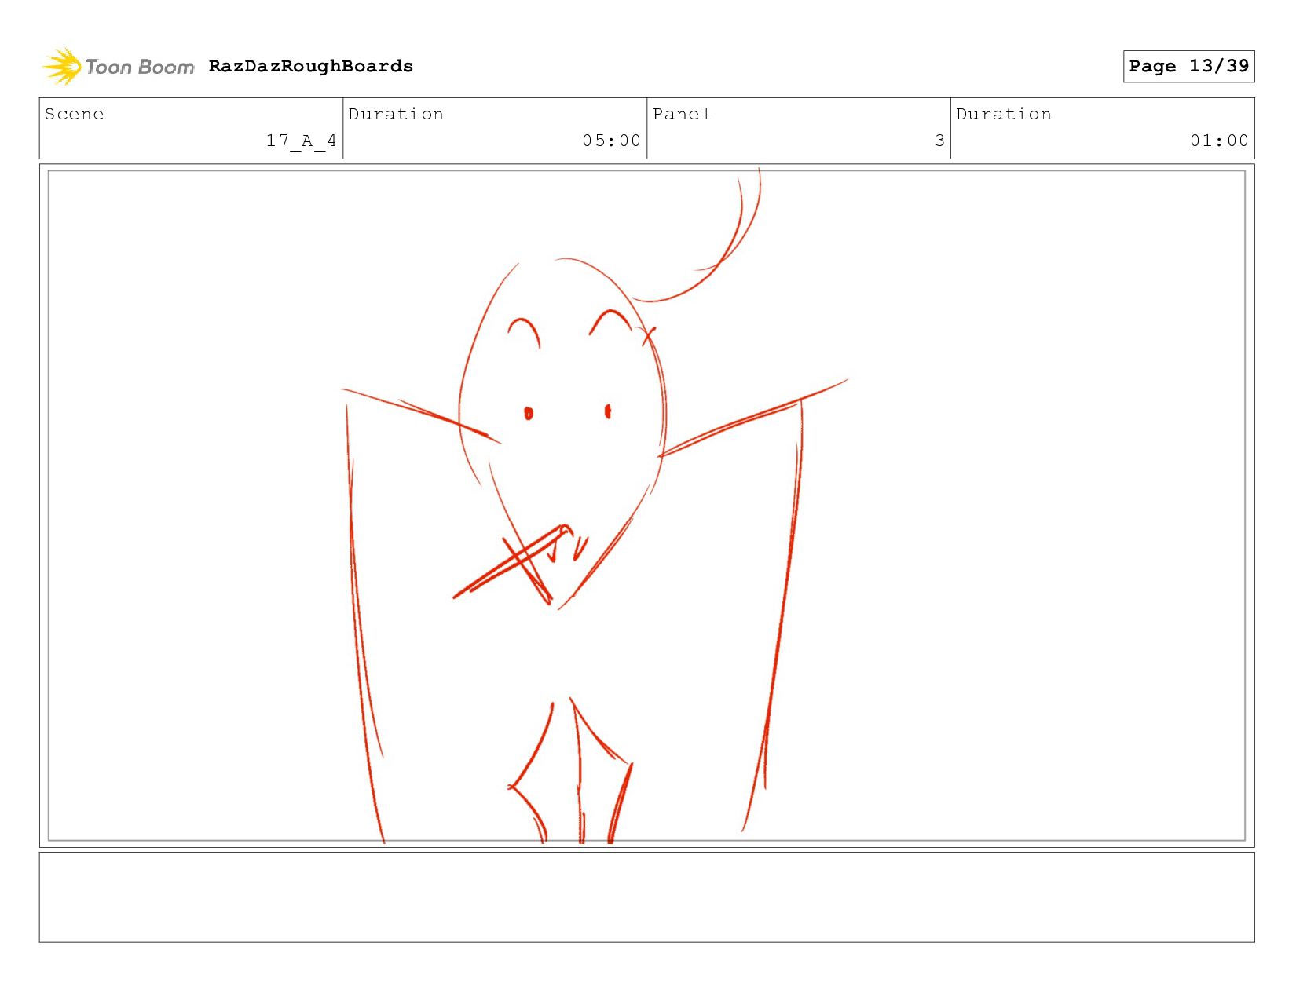Click the panel duration value 01:00
Image resolution: width=1296 pixels, height=1001 pixels.
(x=1219, y=141)
